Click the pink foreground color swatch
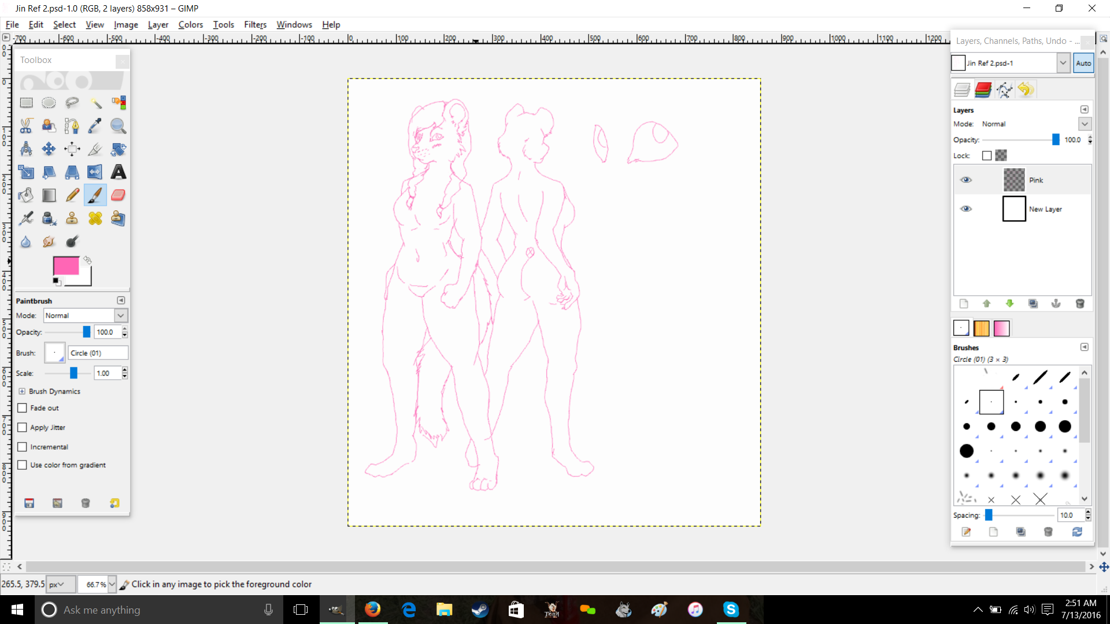1110x624 pixels. pyautogui.click(x=65, y=266)
